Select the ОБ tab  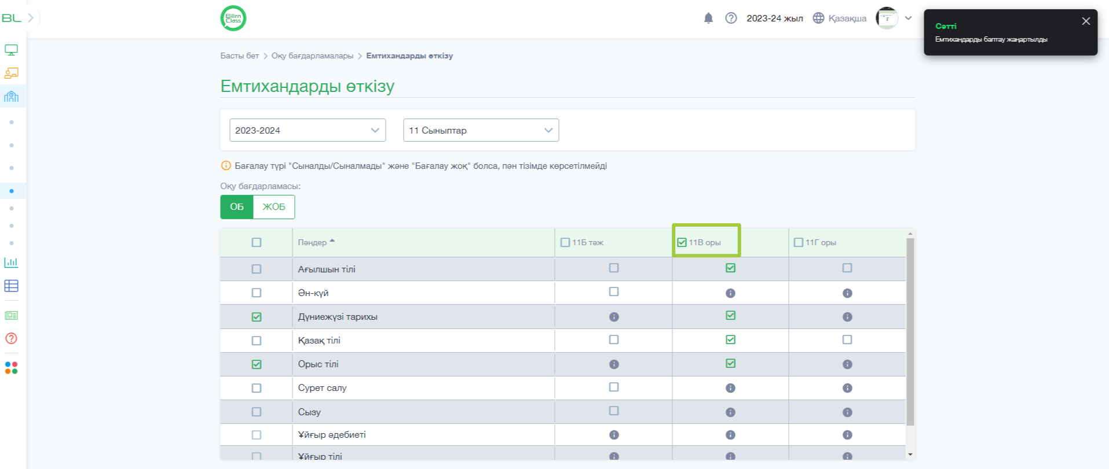[x=237, y=207]
